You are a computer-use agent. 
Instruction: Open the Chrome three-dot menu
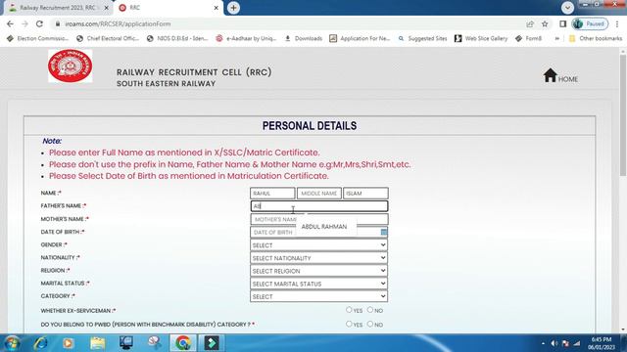(618, 23)
